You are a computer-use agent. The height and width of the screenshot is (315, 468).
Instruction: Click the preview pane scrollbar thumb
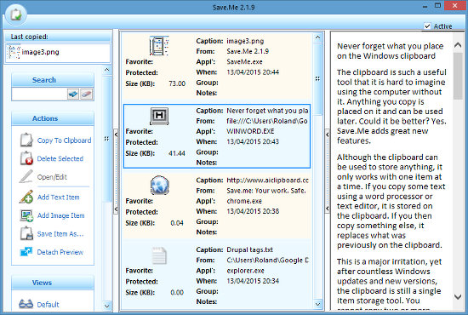(x=458, y=76)
